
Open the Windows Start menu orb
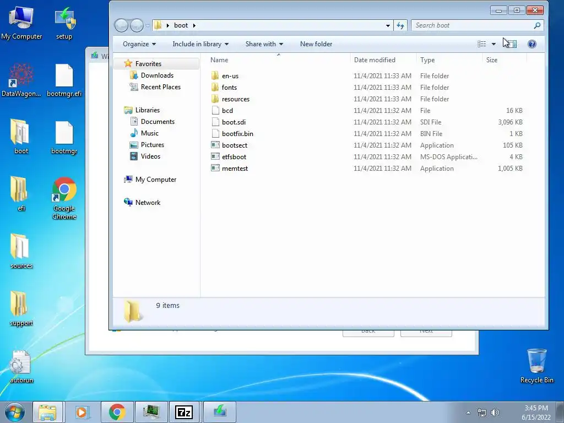pyautogui.click(x=15, y=412)
